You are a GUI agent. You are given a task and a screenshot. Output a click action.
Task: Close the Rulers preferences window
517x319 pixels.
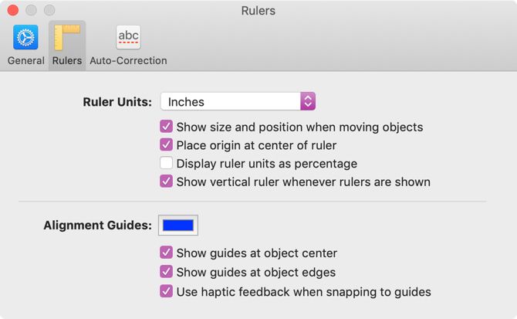14,11
